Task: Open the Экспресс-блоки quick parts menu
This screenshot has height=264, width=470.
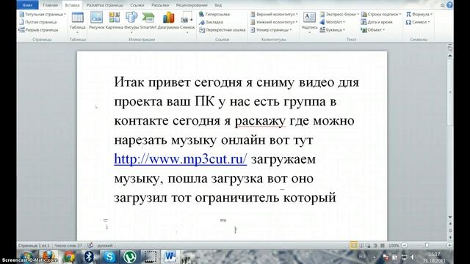Action: click(339, 14)
